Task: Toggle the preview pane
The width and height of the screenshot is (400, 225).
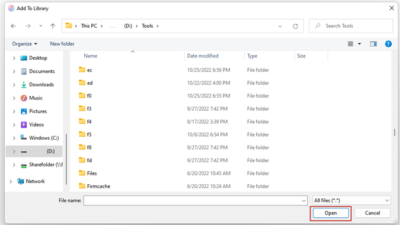Action: click(x=373, y=44)
